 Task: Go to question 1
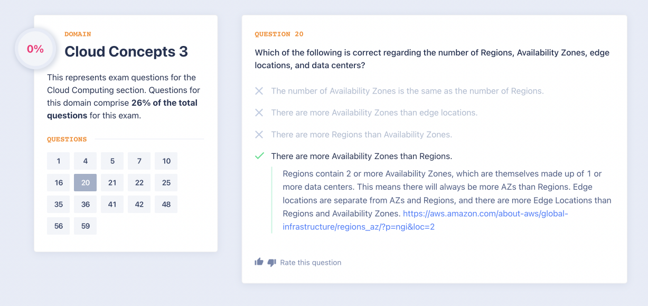pos(59,161)
